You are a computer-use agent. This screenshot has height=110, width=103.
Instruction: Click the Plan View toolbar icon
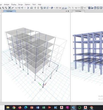coord(19,8)
